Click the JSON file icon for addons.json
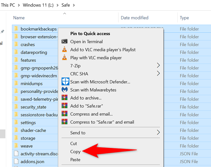This screenshot has width=211, height=167. tap(16, 162)
